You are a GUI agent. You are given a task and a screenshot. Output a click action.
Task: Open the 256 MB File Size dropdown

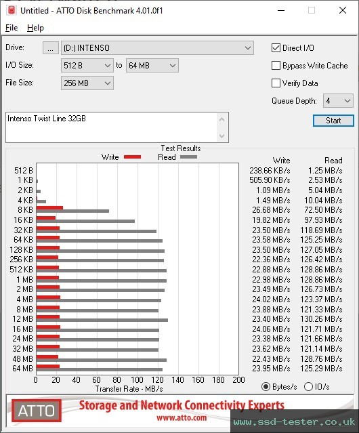pyautogui.click(x=87, y=83)
